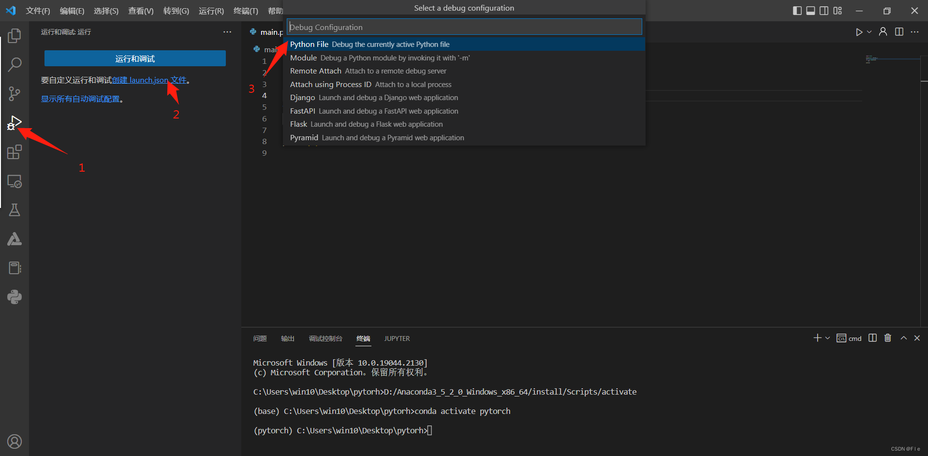Click the 运行和调试 blue button
Screen dimensions: 928x456
coord(135,59)
